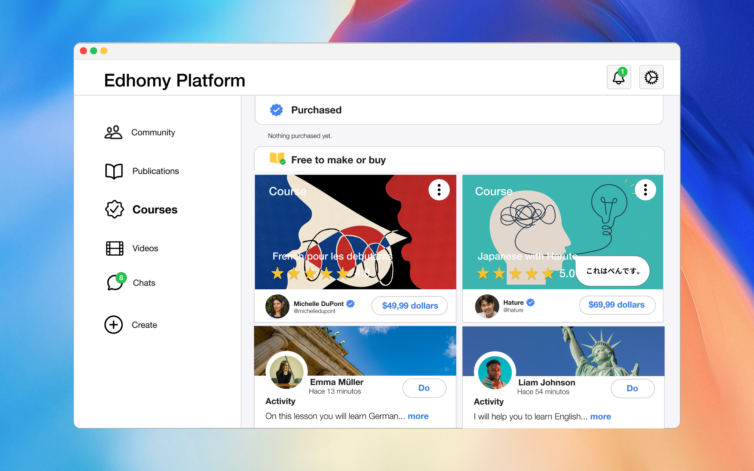This screenshot has height=471, width=754.
Task: Click the Japanese speech bubble これはペンです
Action: [613, 271]
